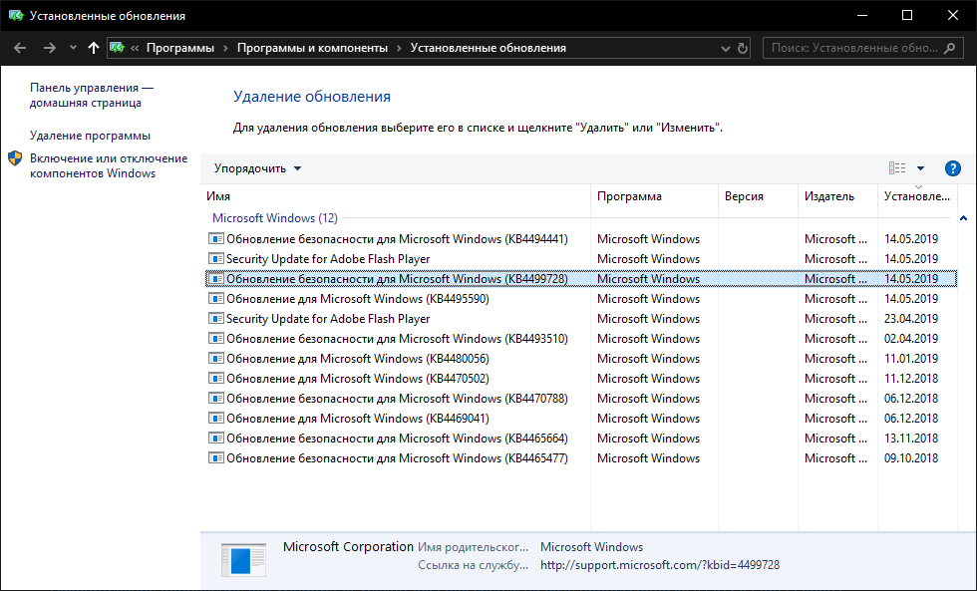Screen dimensions: 977x591
Task: Open the views dropdown chevron
Action: tap(921, 168)
